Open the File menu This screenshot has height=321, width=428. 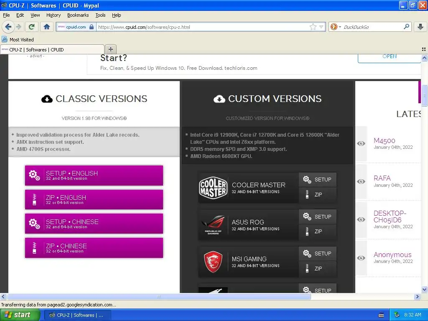[6, 15]
